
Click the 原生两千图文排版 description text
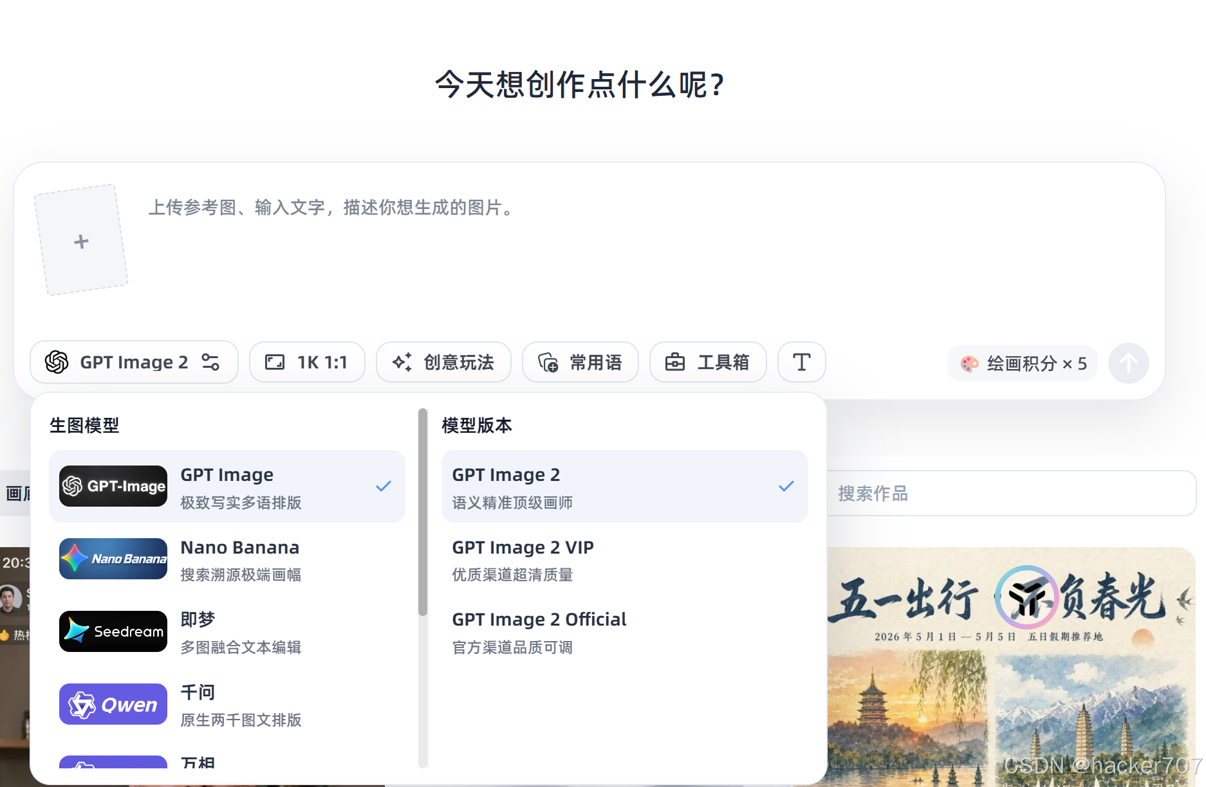coord(241,720)
